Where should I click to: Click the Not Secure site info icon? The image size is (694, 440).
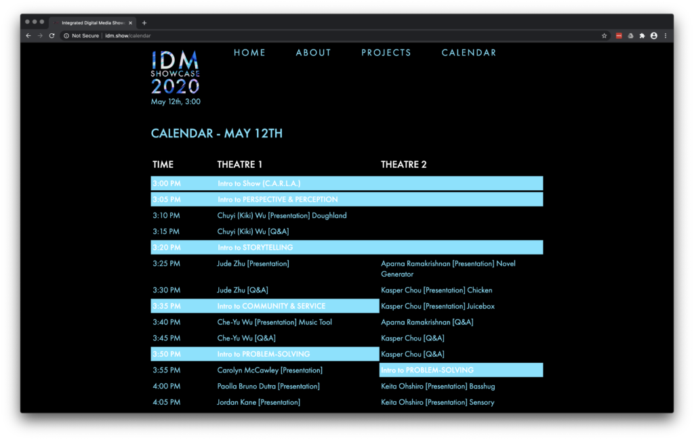(66, 36)
